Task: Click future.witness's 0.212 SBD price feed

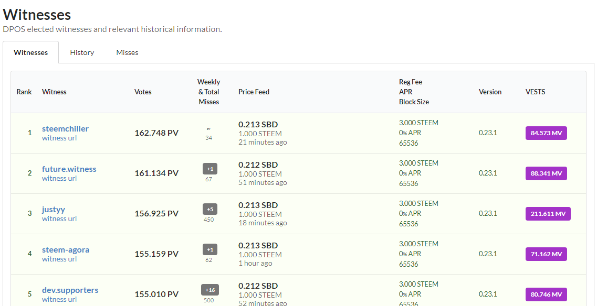Action: click(x=258, y=165)
